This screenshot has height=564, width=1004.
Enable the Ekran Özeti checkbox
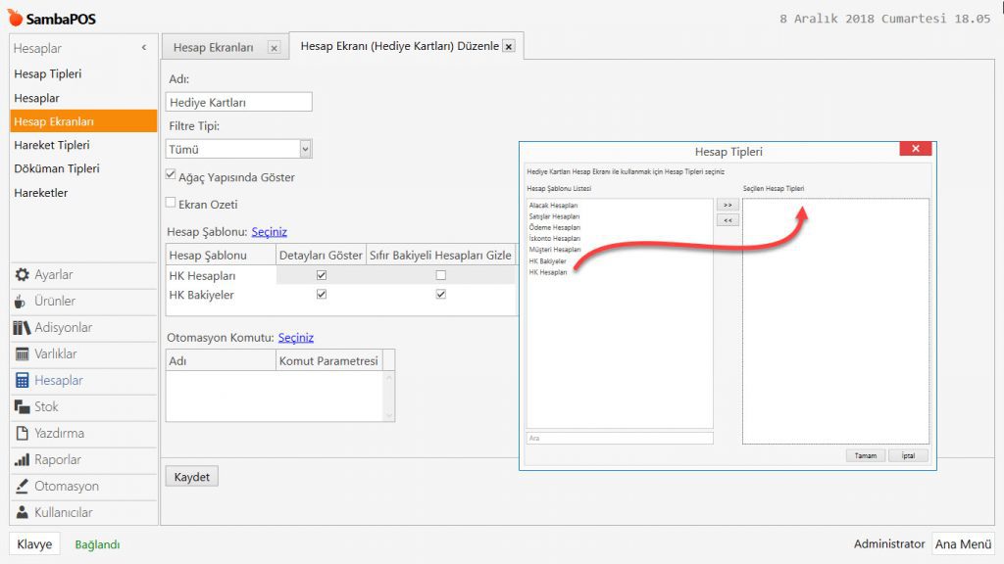172,203
